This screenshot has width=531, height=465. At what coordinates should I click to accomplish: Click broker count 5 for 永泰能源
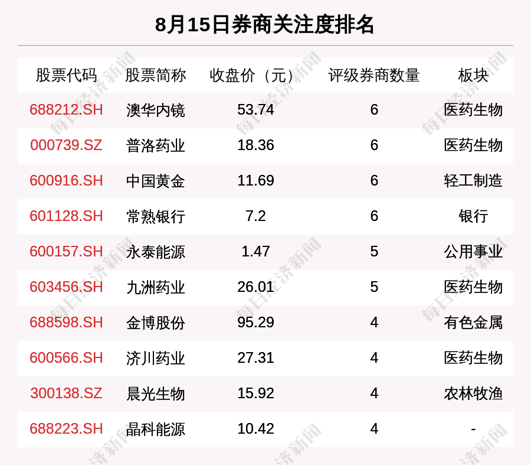click(374, 252)
